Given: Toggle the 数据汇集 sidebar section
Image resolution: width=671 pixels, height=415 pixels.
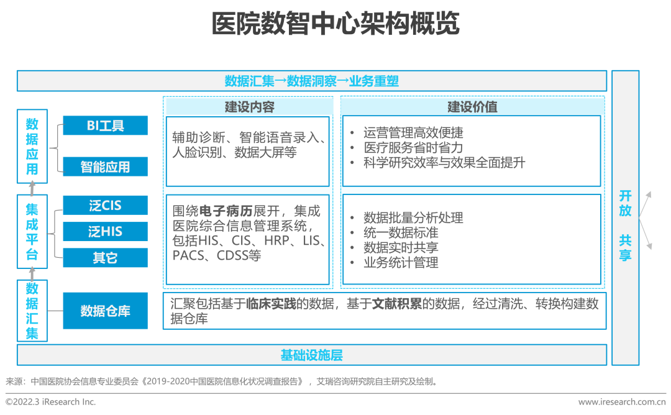Looking at the screenshot, I should pos(32,310).
